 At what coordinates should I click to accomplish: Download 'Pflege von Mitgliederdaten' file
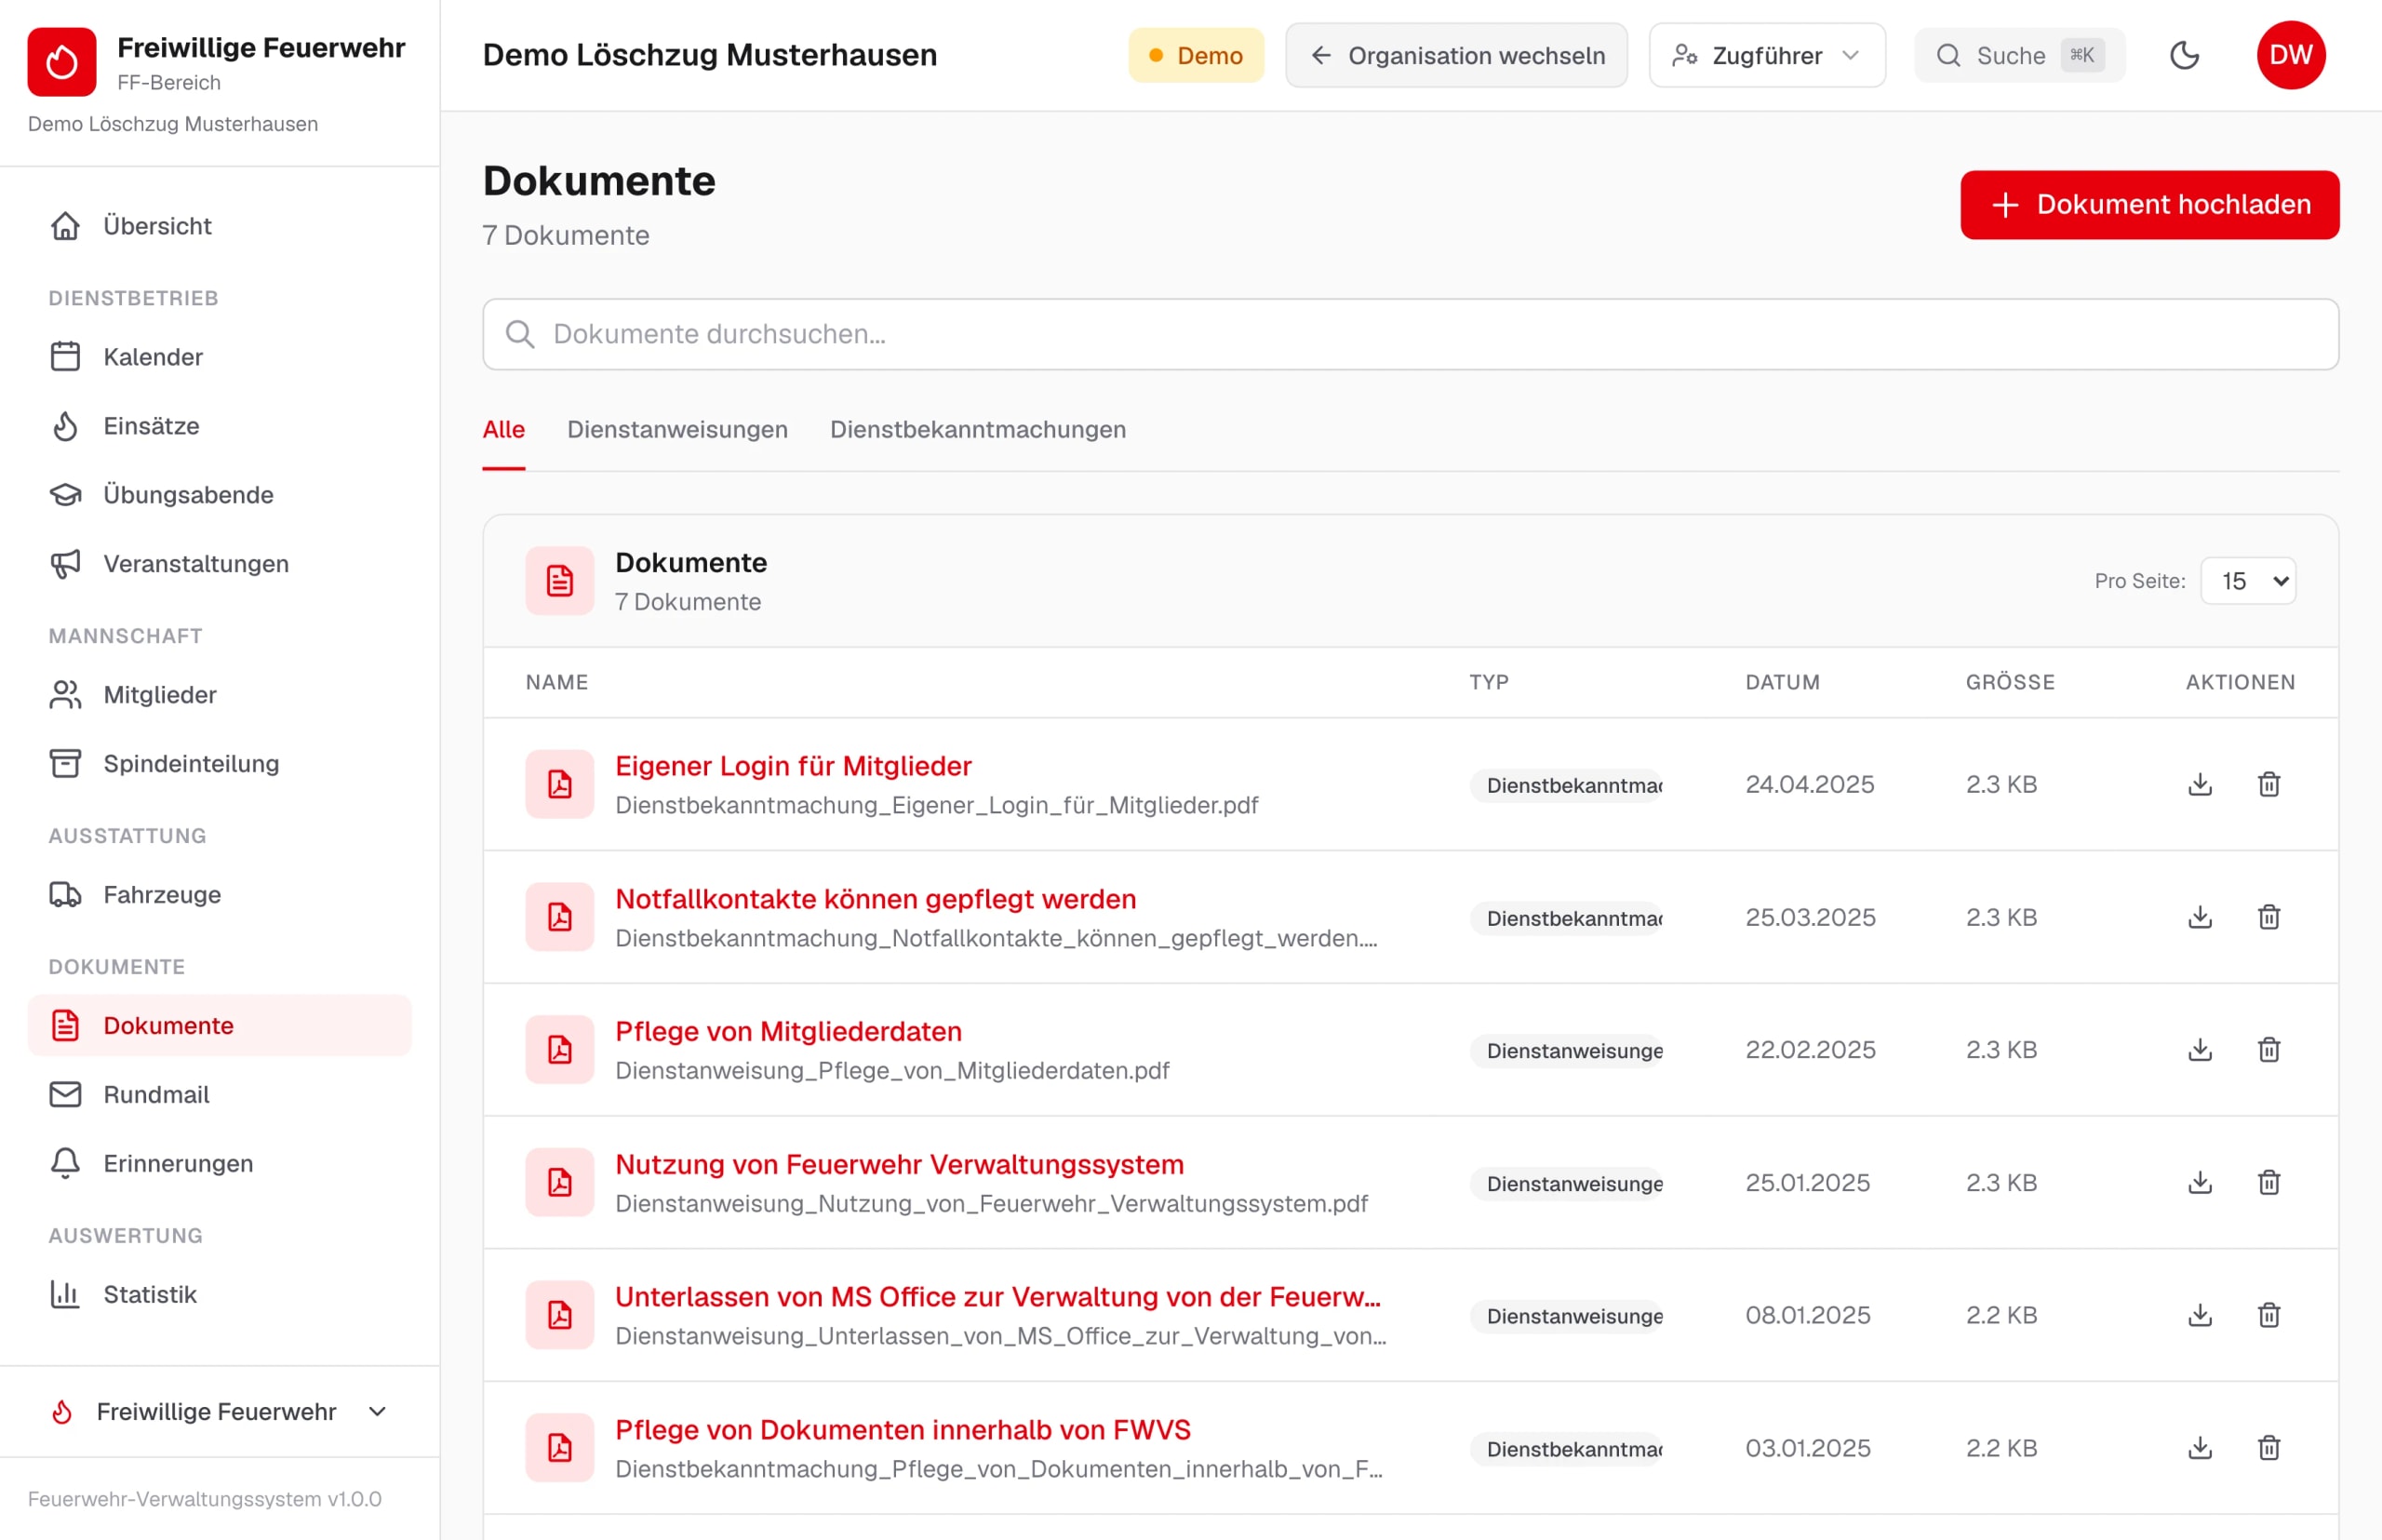(2199, 1050)
